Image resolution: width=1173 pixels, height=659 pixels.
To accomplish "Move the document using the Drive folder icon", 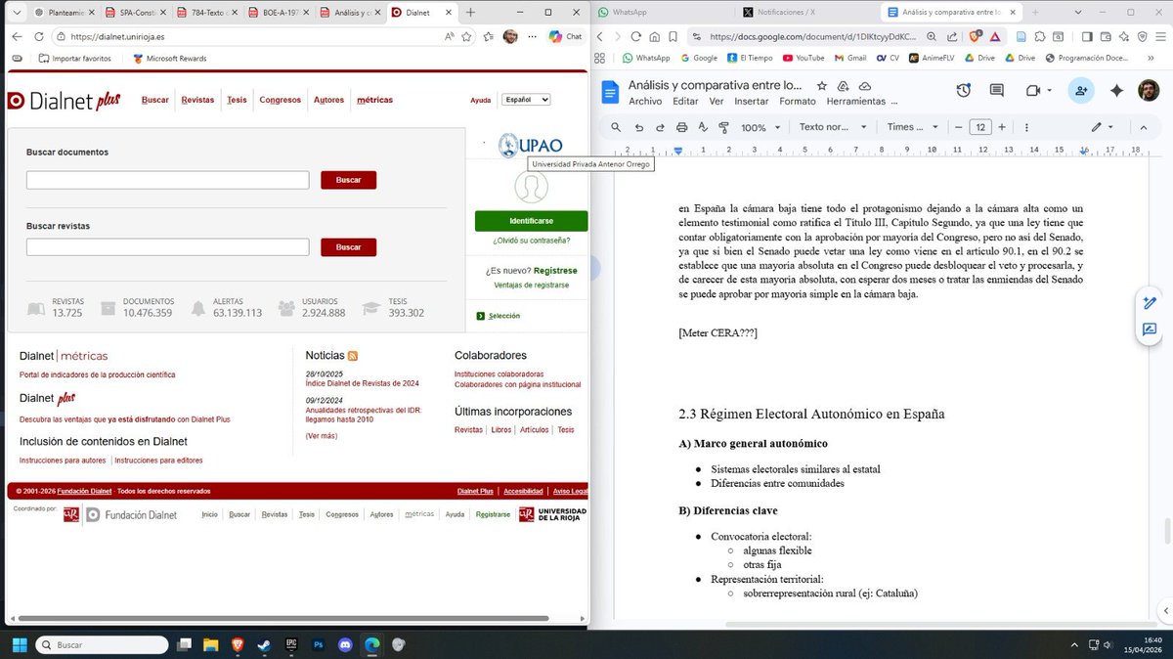I will [844, 86].
